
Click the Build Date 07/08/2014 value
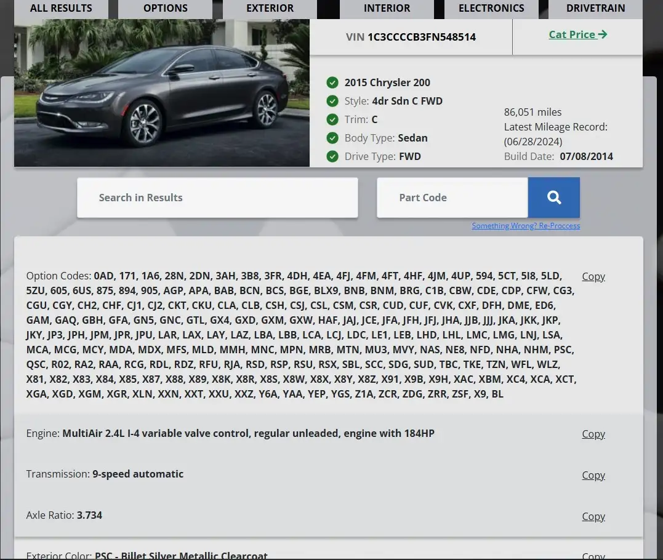point(586,156)
